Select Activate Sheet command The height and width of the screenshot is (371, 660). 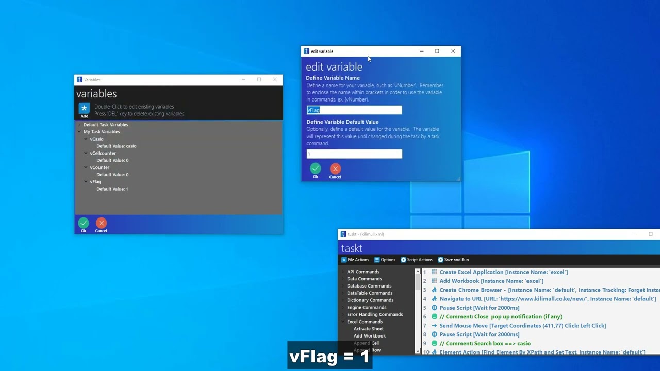[x=369, y=329]
